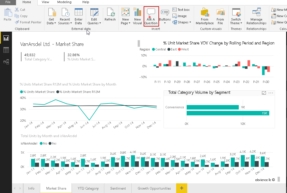Viewport: 287px width, 193px height.
Task: Select isVanArsdel 'Yes' legend entry
Action: coord(52,143)
